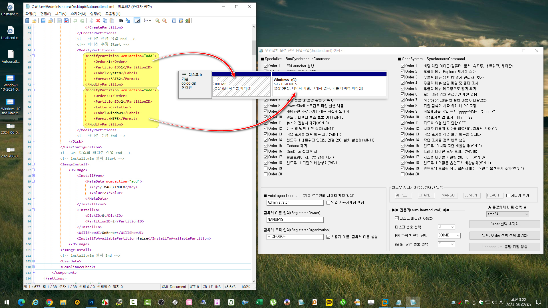Image resolution: width=548 pixels, height=308 pixels.
Task: Click the vertical scrollbar thumb in Notepad2
Action: point(254,48)
